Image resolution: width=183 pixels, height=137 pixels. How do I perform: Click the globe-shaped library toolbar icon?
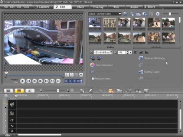[145, 14]
